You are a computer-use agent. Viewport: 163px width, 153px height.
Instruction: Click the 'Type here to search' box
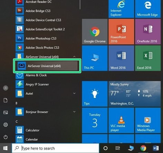[56, 148]
